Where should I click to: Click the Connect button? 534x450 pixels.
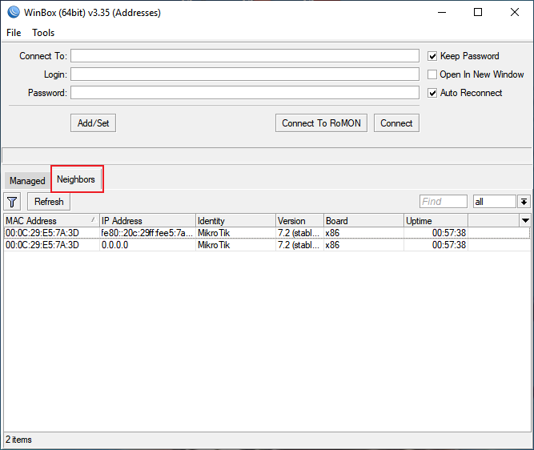396,123
